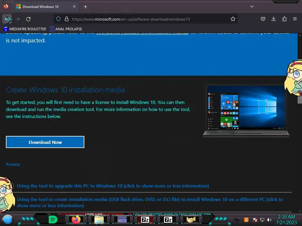This screenshot has width=302, height=226.
Task: Click the clock showing 2:35 AM
Action: coord(286,220)
